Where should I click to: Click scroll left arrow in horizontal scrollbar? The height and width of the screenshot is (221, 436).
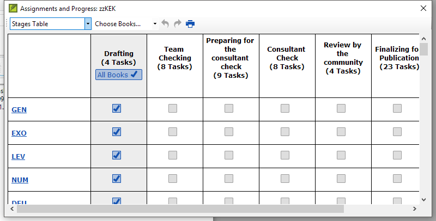click(12, 209)
